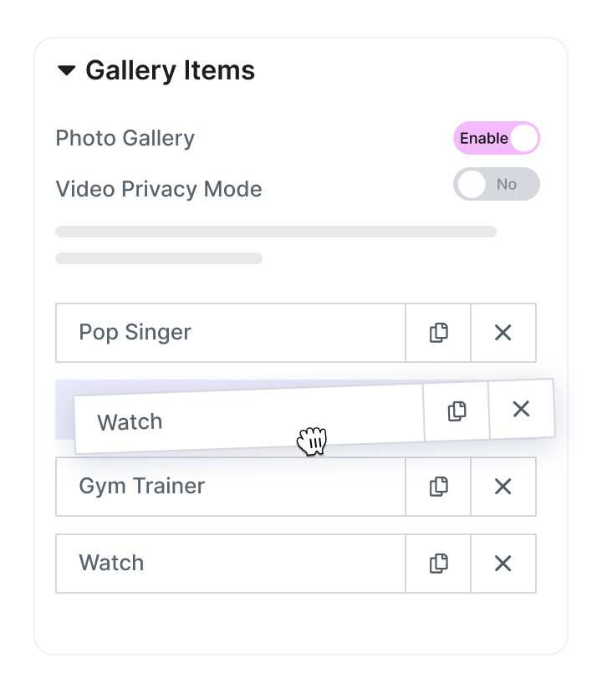Click the long gray description placeholder bar
Viewport: 602px width, 694px height.
point(276,232)
